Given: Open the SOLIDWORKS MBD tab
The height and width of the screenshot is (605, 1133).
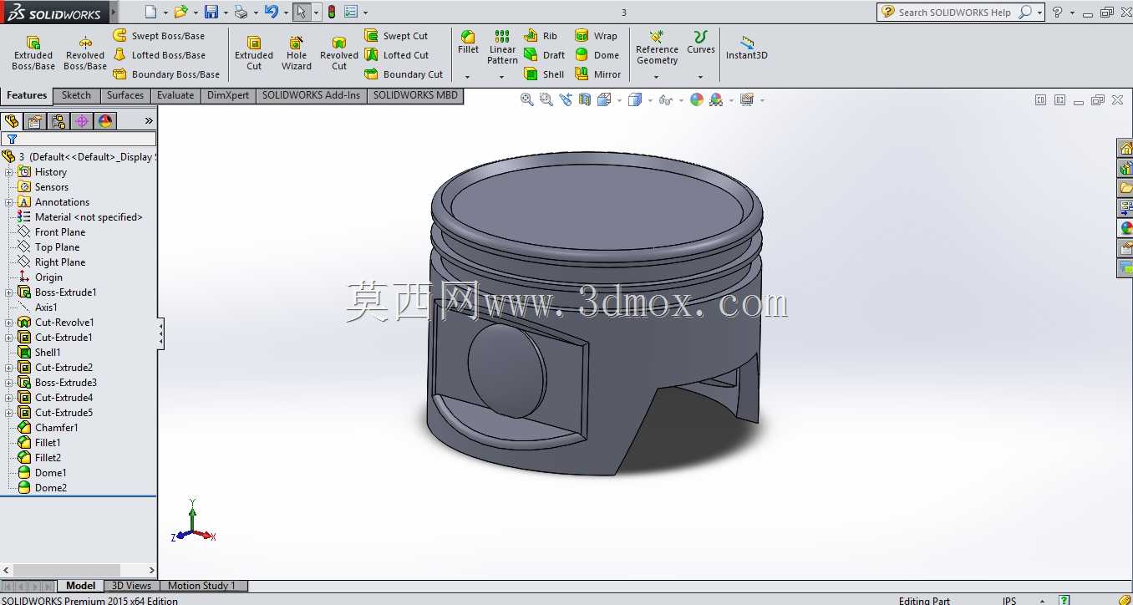Looking at the screenshot, I should pyautogui.click(x=415, y=95).
